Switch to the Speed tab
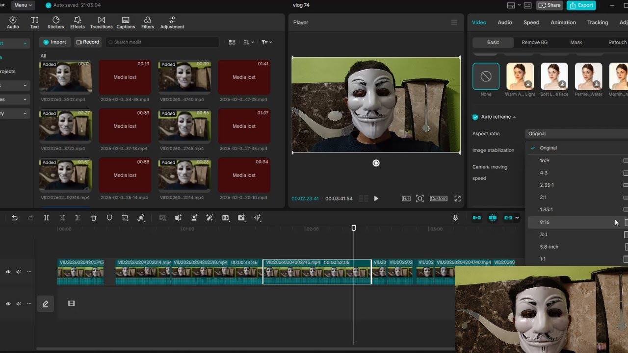The image size is (628, 353). click(531, 23)
